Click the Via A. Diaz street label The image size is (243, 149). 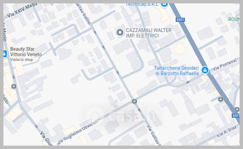(x=226, y=131)
